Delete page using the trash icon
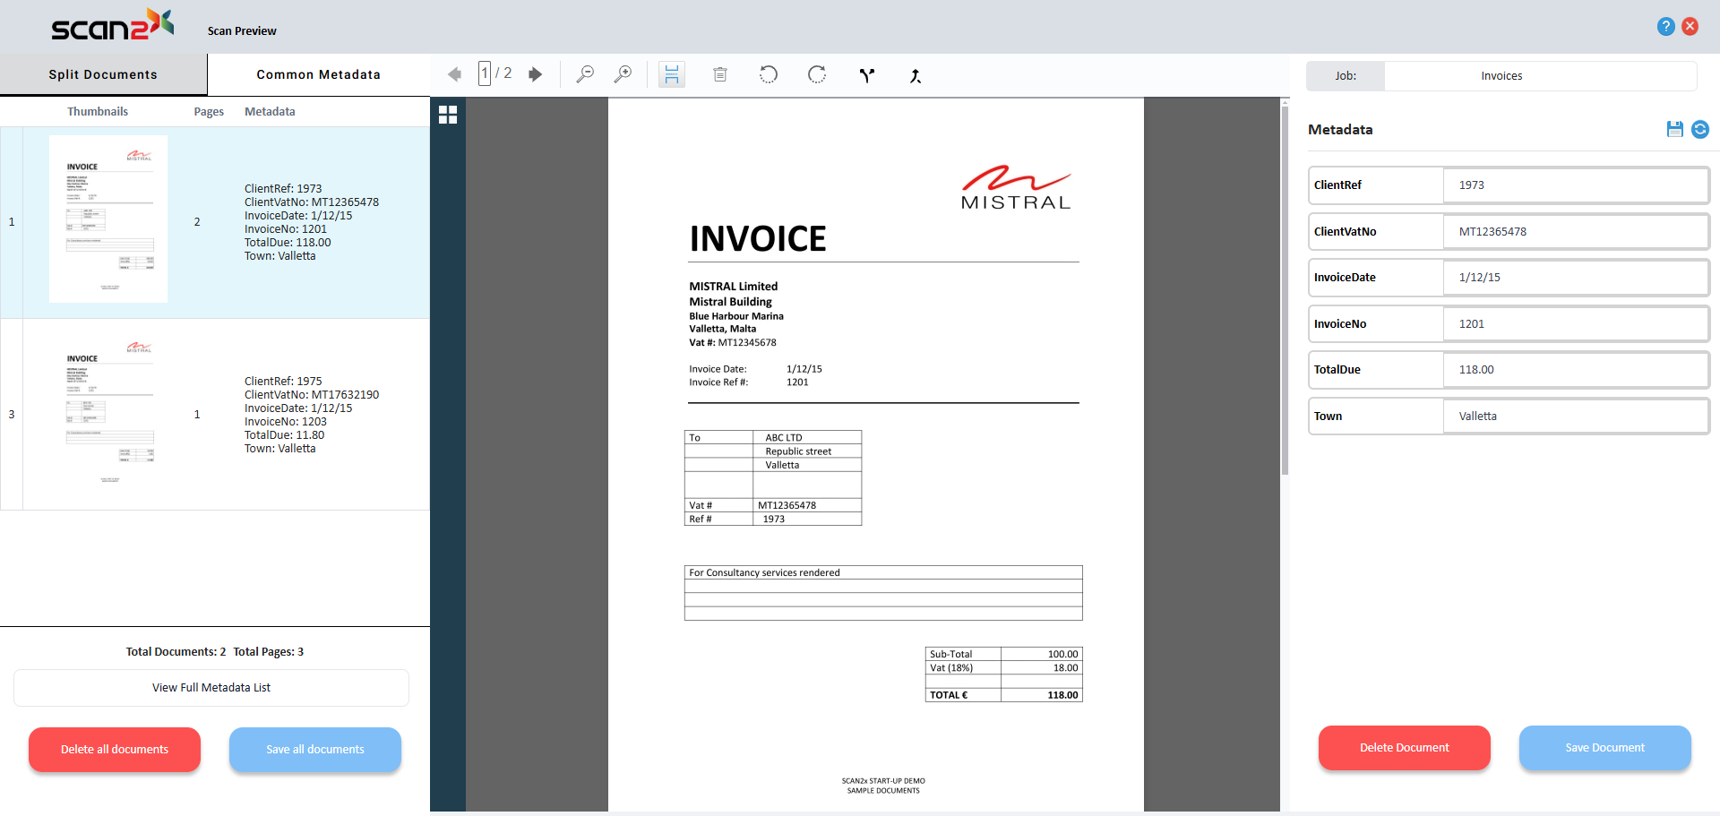The width and height of the screenshot is (1720, 816). [719, 74]
